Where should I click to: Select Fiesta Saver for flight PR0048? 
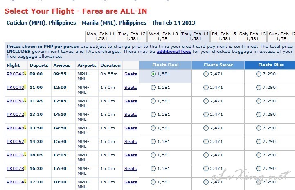pyautogui.click(x=206, y=128)
